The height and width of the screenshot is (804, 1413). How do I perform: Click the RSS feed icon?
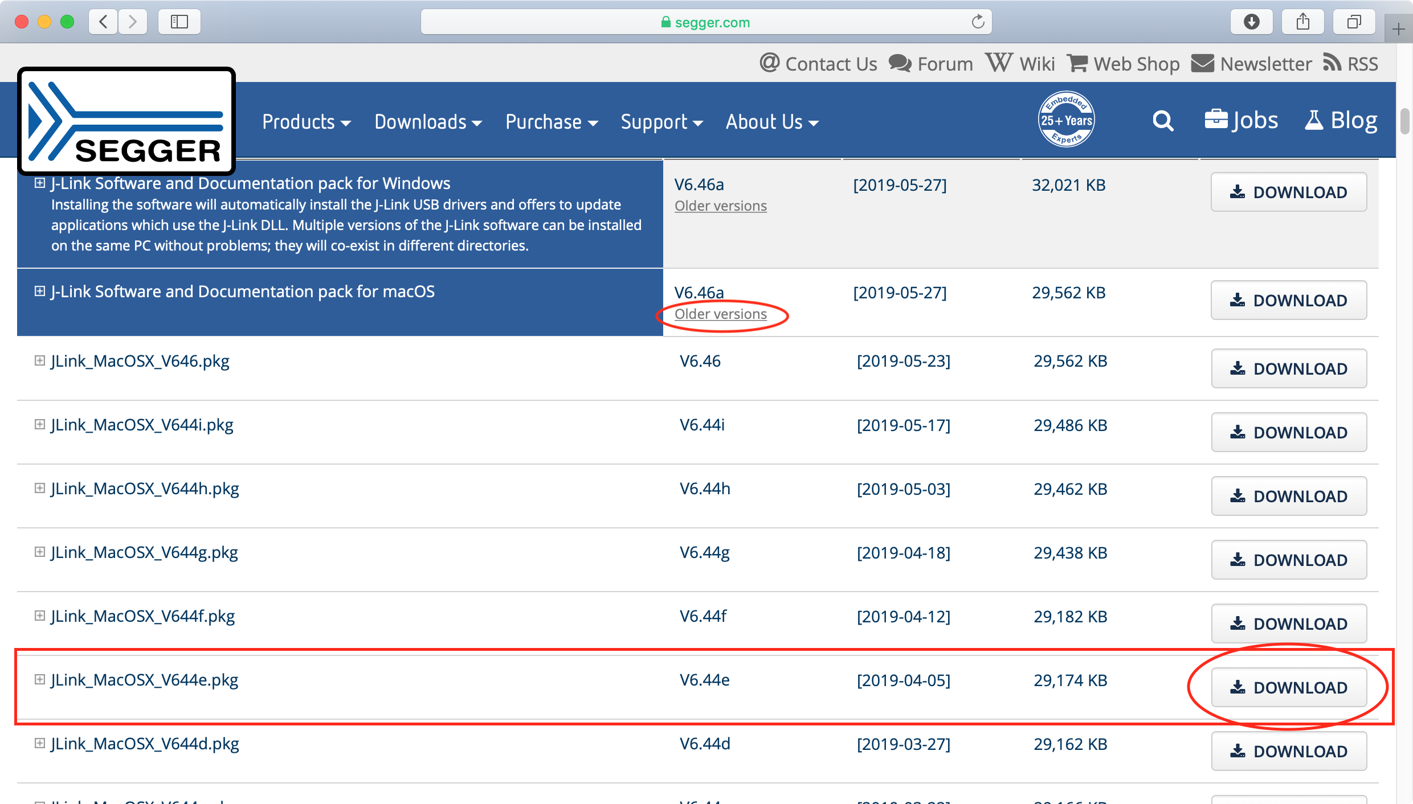point(1333,63)
